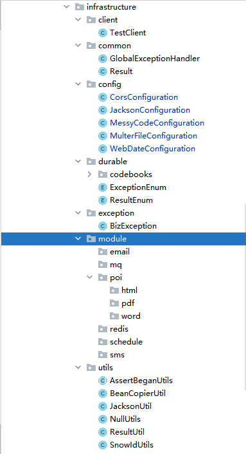Viewport: 246px width, 454px height.
Task: Select the JacksonConfiguration file name
Action: point(150,110)
